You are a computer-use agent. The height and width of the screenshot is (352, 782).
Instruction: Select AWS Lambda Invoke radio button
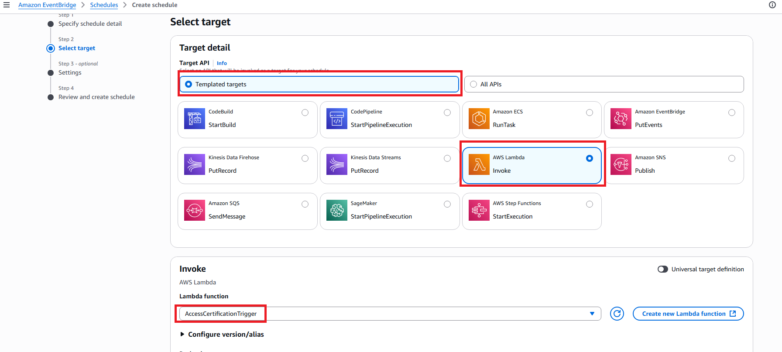pyautogui.click(x=590, y=158)
